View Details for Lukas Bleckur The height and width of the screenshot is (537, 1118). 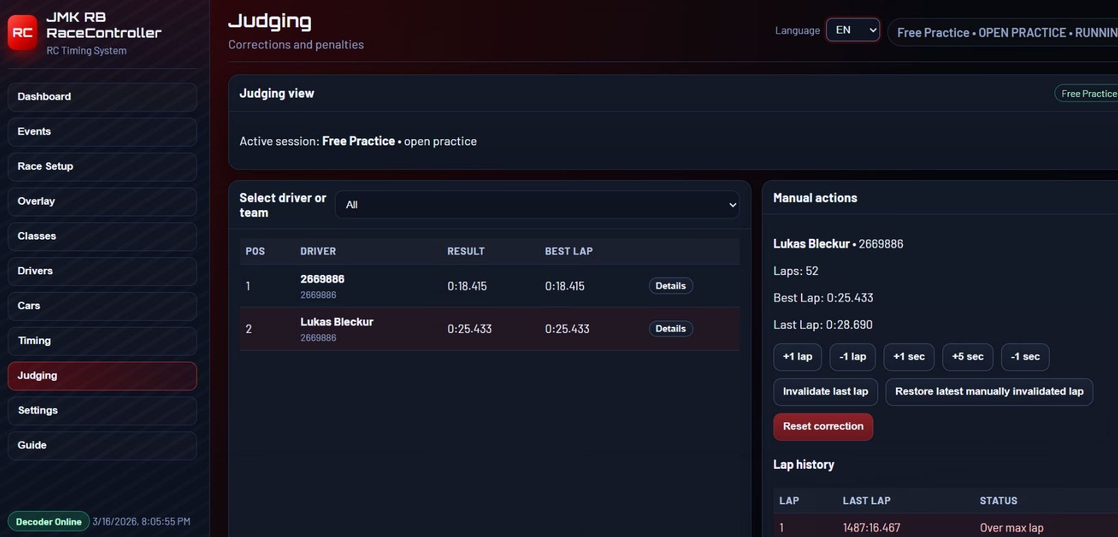[x=670, y=329]
